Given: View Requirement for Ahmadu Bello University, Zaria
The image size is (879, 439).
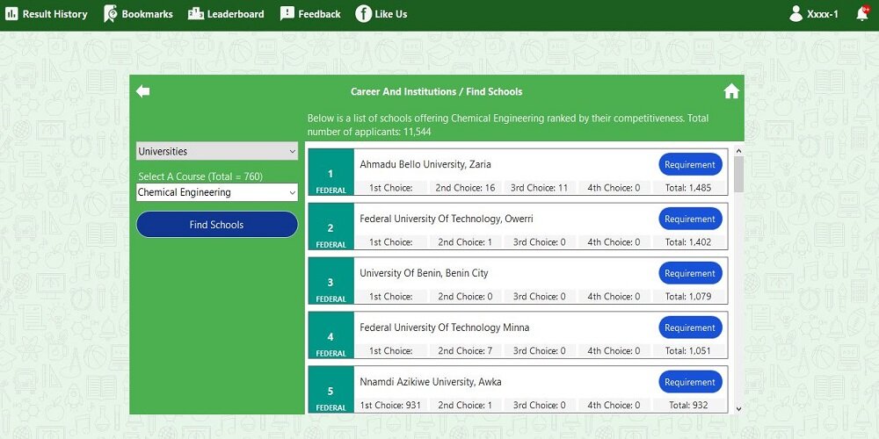Looking at the screenshot, I should coord(690,165).
